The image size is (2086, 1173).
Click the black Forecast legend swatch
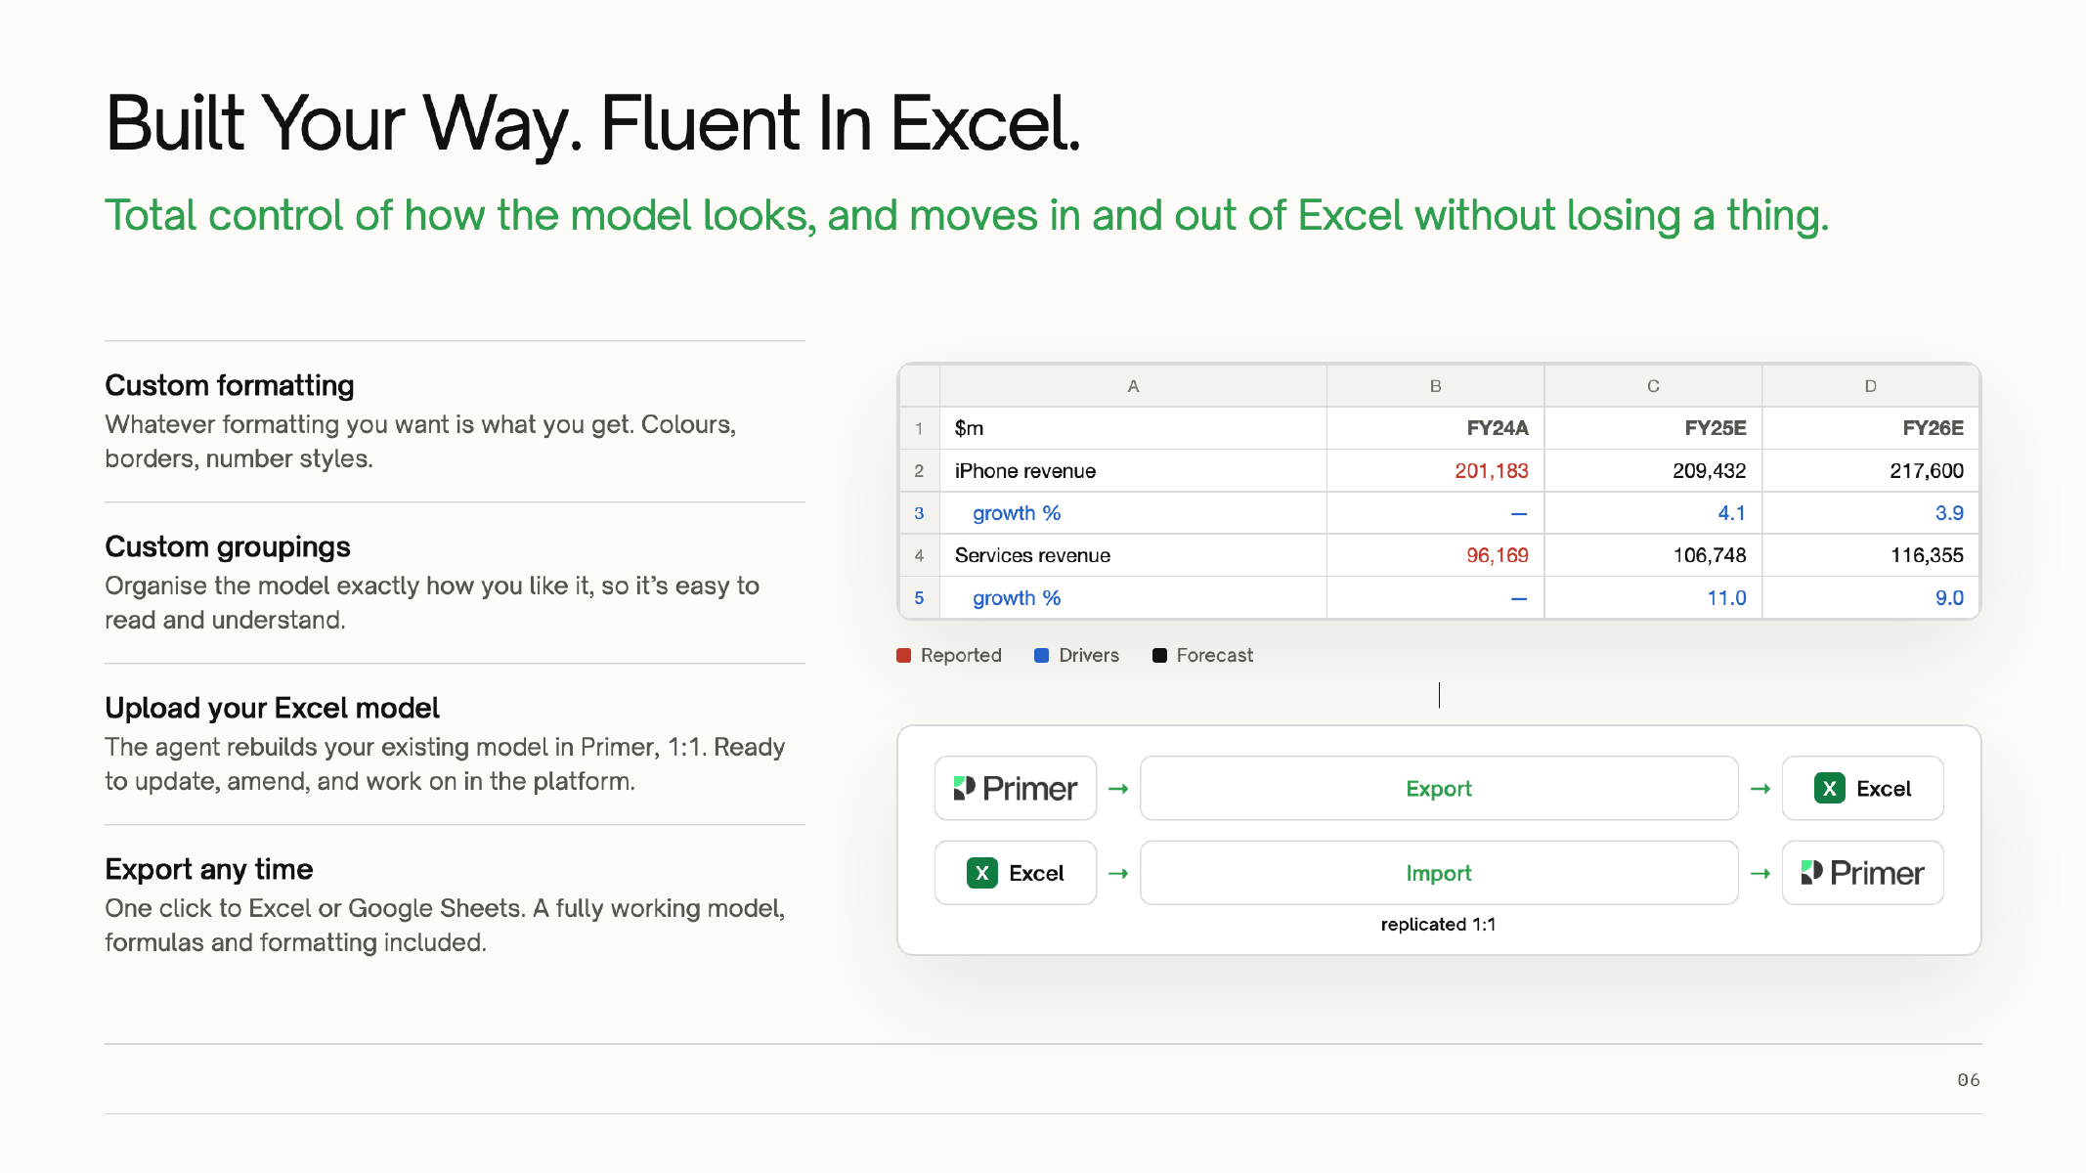(1159, 655)
